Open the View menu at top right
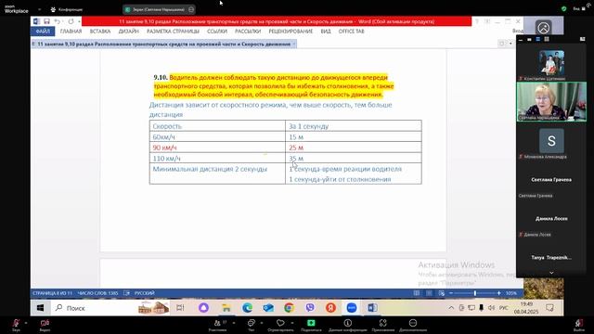 pyautogui.click(x=578, y=8)
